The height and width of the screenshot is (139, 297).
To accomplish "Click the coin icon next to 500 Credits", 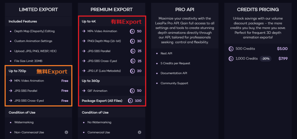I will pyautogui.click(x=231, y=49).
